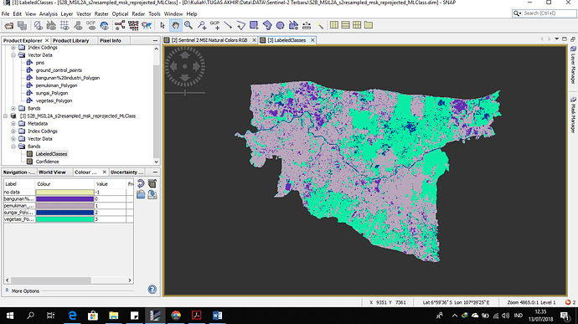Collapse the Bands folder containing LabeledClasses
Image resolution: width=578 pixels, height=324 pixels.
(x=13, y=147)
